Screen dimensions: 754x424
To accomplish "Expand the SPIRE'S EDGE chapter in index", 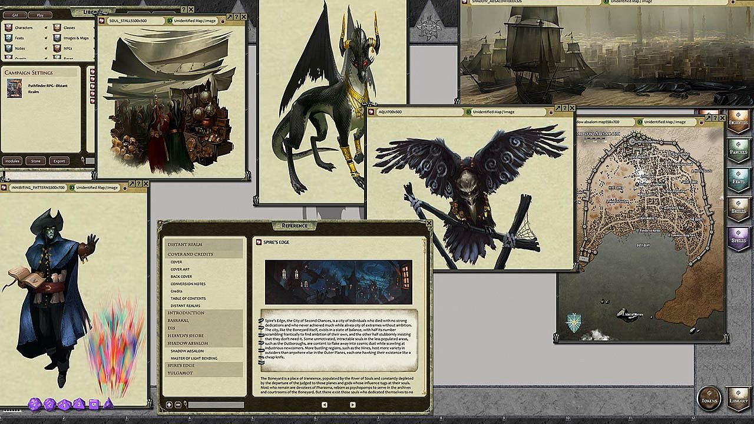I will [204, 366].
